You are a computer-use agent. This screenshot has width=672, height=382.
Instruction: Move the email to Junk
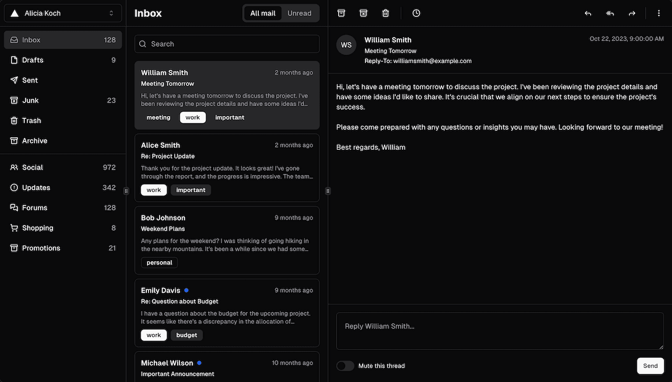pyautogui.click(x=363, y=13)
